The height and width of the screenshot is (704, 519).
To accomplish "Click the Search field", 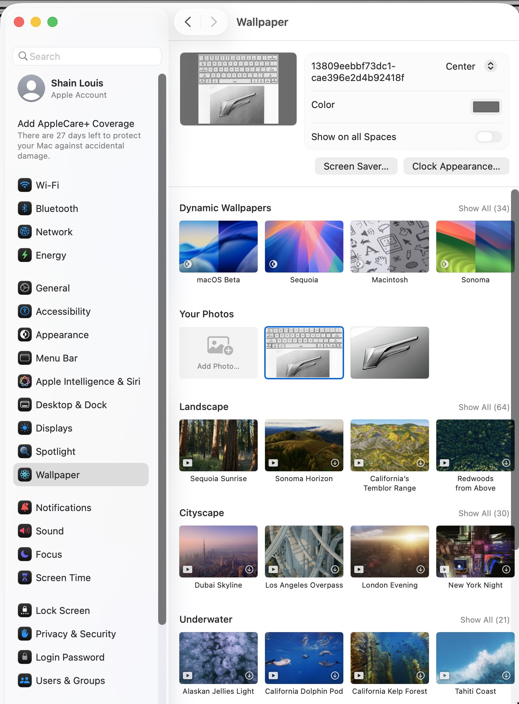I will [87, 56].
